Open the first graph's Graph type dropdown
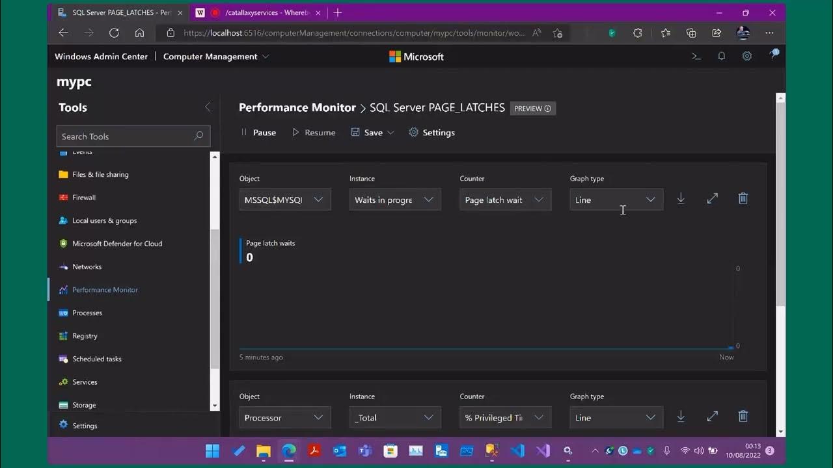 click(x=616, y=200)
